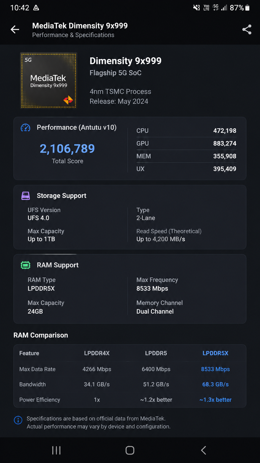This screenshot has width=260, height=463.
Task: Tap the 2,106,789 total score
Action: pyautogui.click(x=67, y=149)
